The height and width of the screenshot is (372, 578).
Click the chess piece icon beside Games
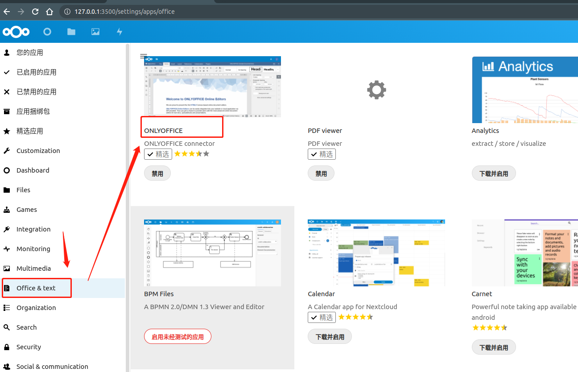point(7,210)
